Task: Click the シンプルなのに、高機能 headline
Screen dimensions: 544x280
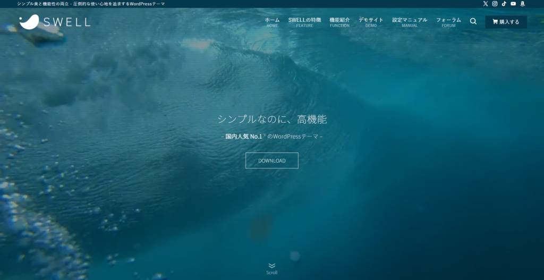Action: point(272,120)
